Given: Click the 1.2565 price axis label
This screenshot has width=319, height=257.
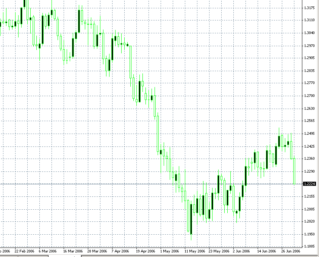Looking at the screenshot, I should pos(309,121).
